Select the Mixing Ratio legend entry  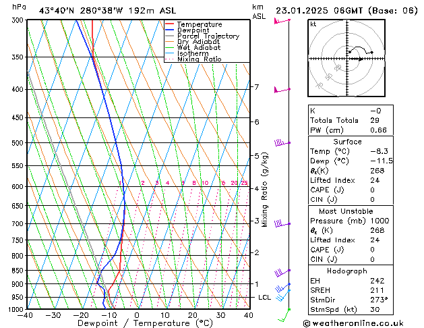[x=199, y=59]
